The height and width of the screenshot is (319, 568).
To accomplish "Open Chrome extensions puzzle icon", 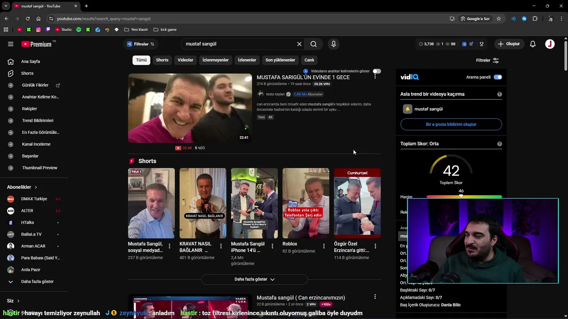I will click(535, 19).
